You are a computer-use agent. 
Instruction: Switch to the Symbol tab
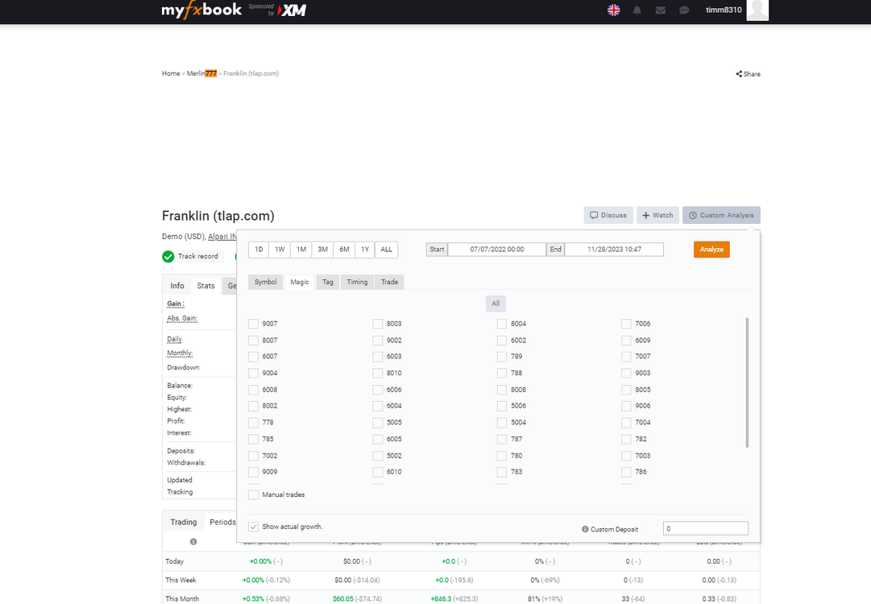(266, 282)
